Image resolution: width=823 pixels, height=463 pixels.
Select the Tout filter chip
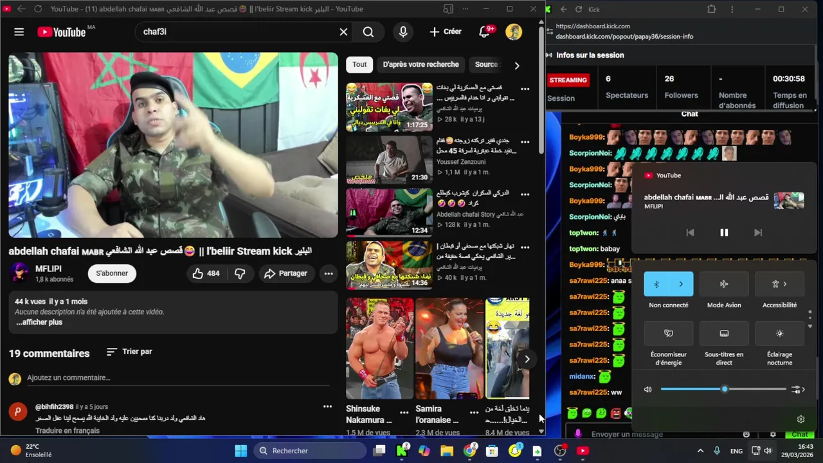[x=359, y=64]
